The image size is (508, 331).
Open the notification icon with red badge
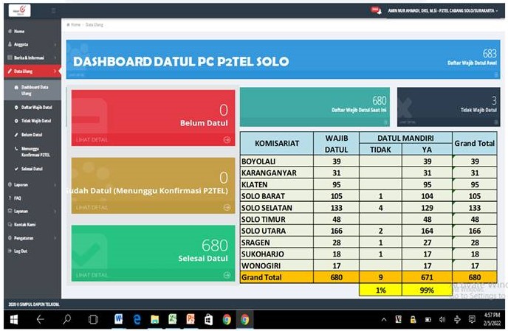click(x=376, y=10)
